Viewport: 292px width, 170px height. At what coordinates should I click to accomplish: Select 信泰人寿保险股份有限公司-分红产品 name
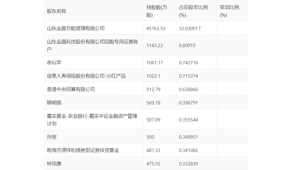click(x=86, y=76)
